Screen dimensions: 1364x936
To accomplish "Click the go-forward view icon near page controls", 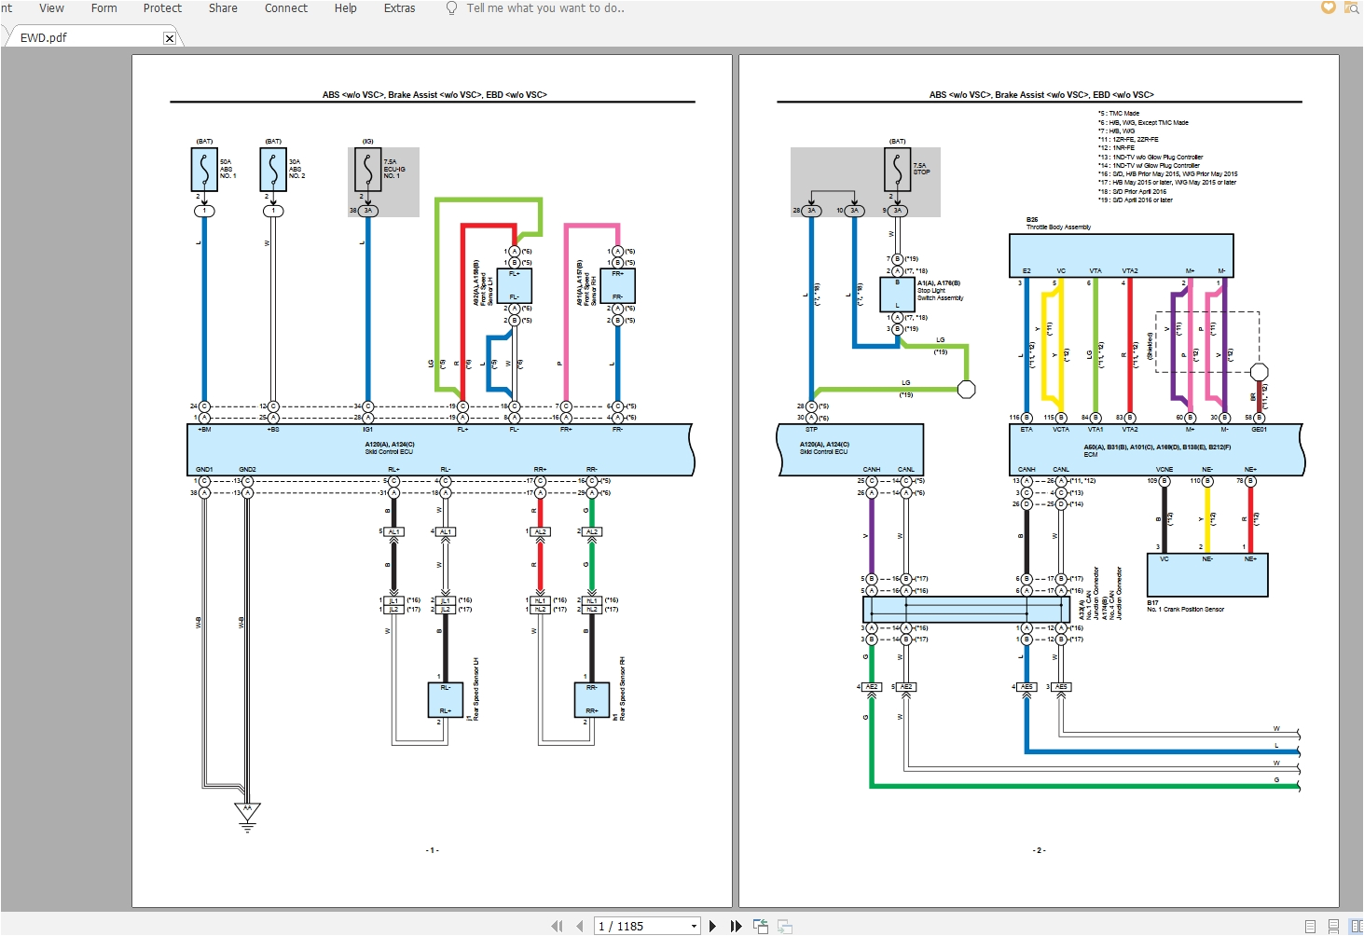I will tap(785, 926).
